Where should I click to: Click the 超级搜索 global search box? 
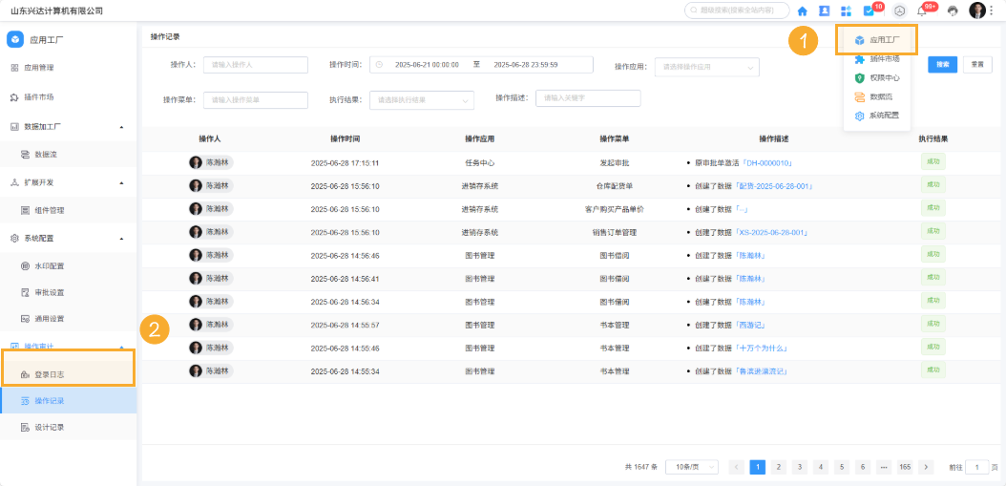[737, 11]
